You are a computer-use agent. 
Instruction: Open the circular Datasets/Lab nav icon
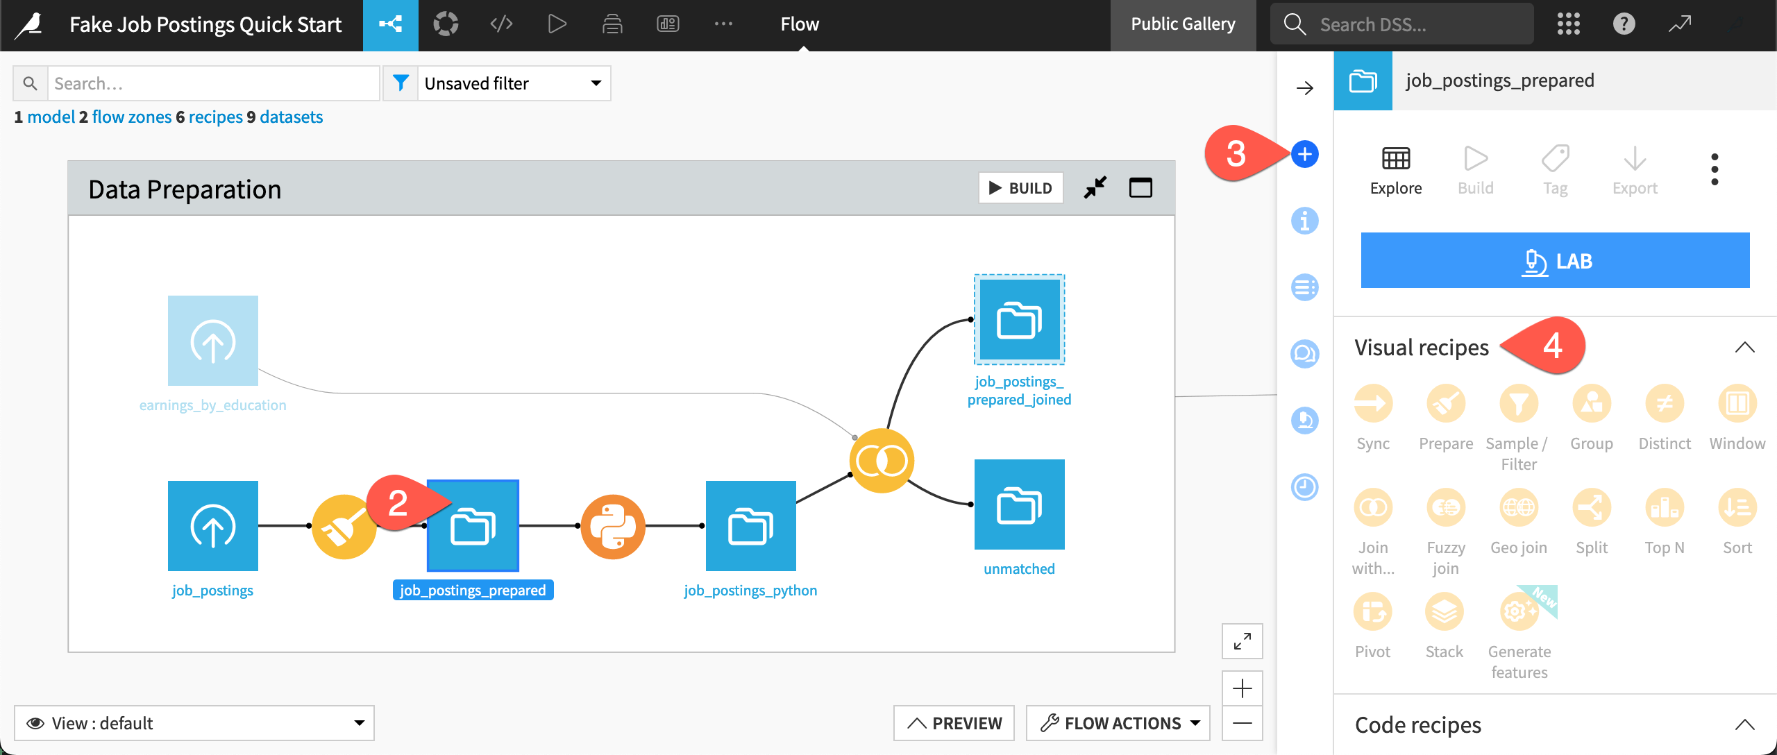coord(446,24)
